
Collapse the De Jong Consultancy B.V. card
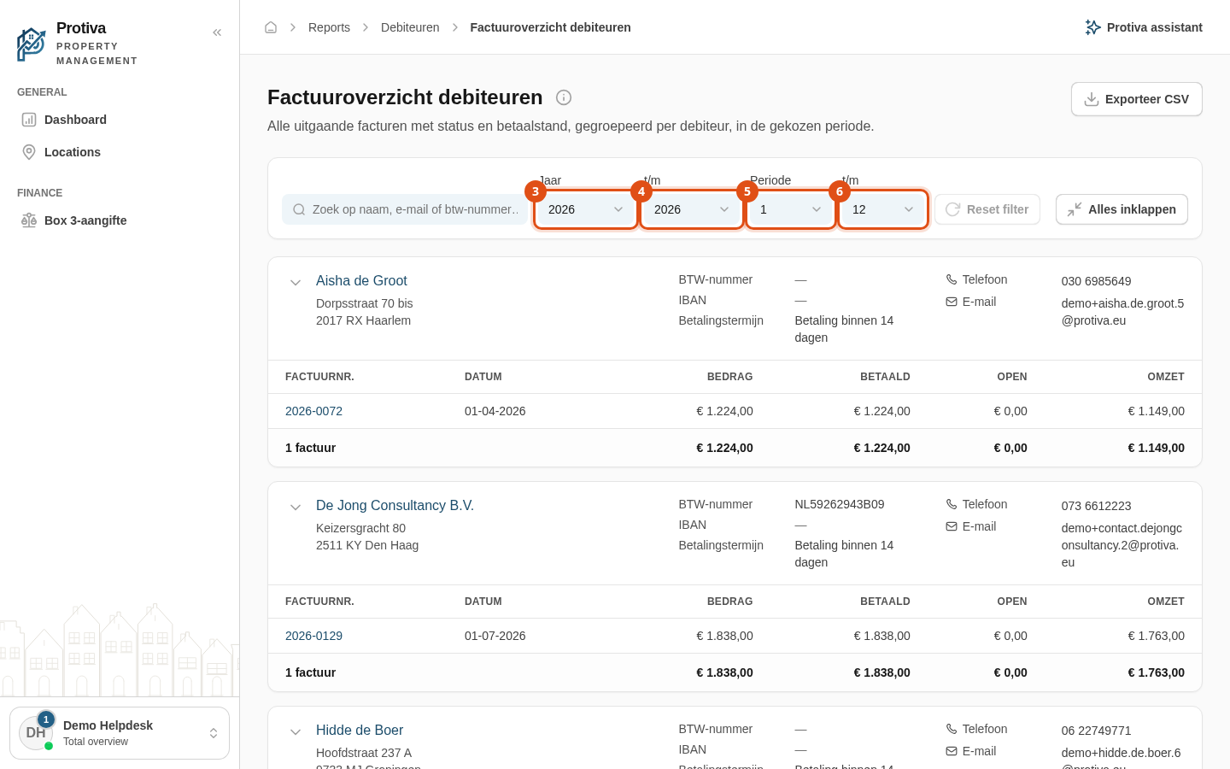coord(296,507)
